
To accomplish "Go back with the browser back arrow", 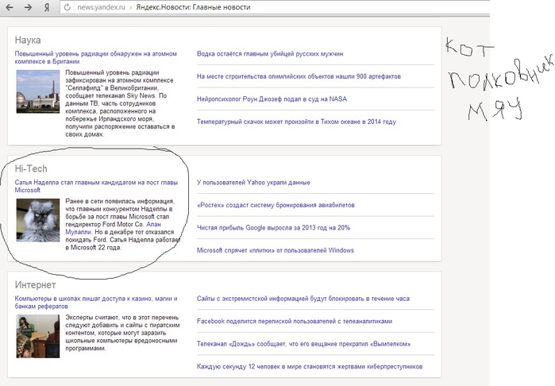I will point(10,7).
